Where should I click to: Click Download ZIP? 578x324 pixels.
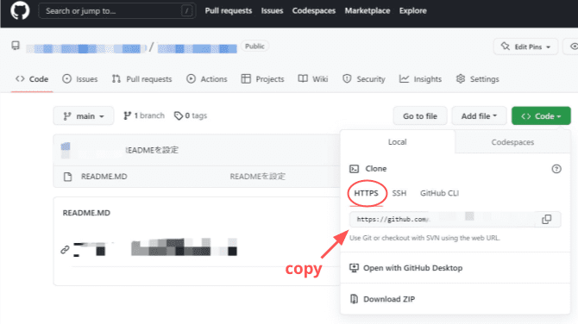tap(389, 299)
